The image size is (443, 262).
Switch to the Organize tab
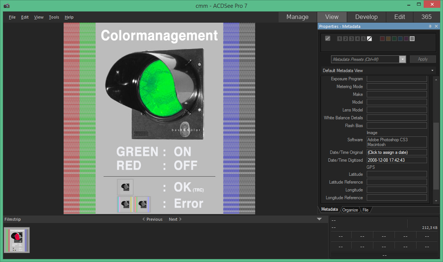[350, 210]
